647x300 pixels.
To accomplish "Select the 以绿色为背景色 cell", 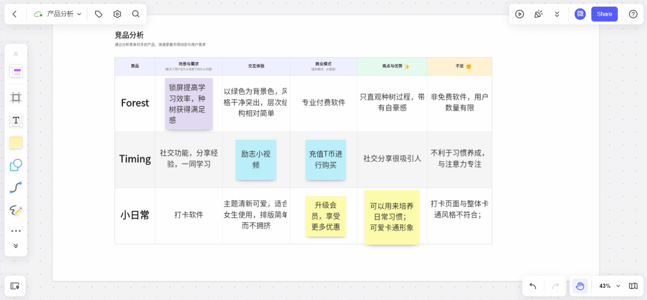I will (256, 103).
